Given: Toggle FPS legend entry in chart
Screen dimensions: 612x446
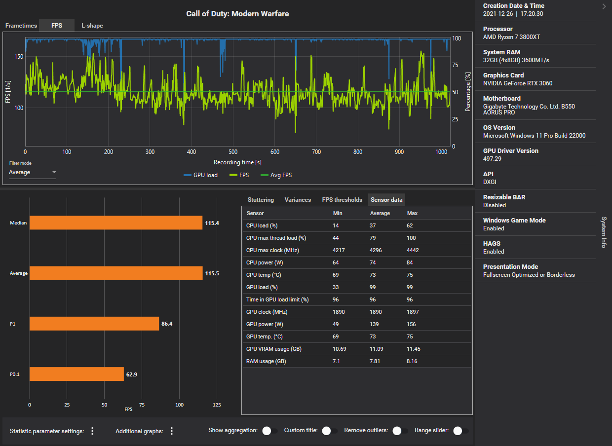Looking at the screenshot, I should point(239,175).
